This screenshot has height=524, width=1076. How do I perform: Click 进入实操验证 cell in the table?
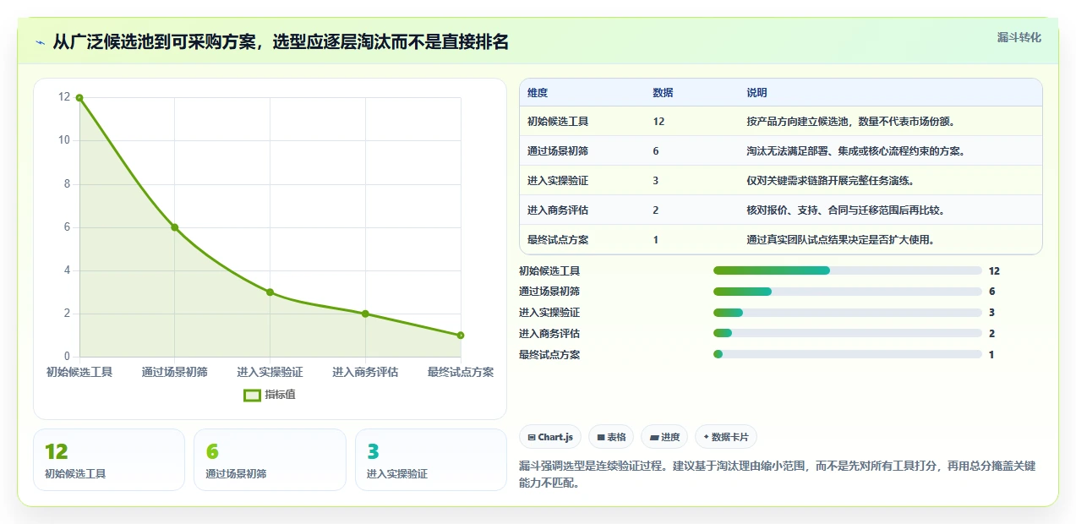coord(558,181)
